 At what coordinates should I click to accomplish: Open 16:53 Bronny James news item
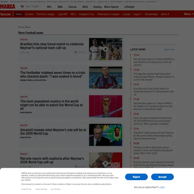pos(154,164)
